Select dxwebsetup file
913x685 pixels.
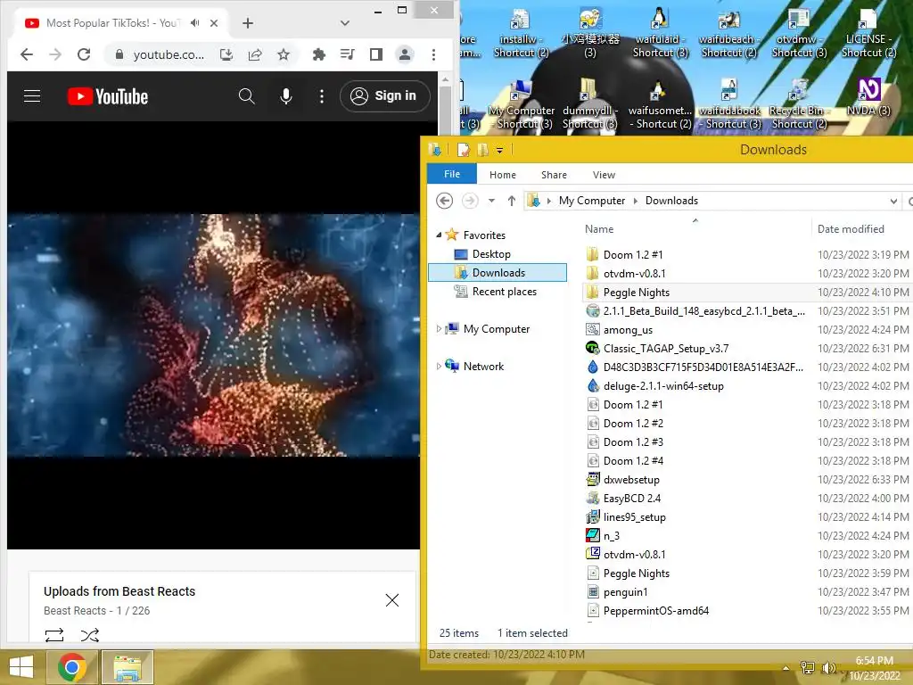[x=631, y=479]
